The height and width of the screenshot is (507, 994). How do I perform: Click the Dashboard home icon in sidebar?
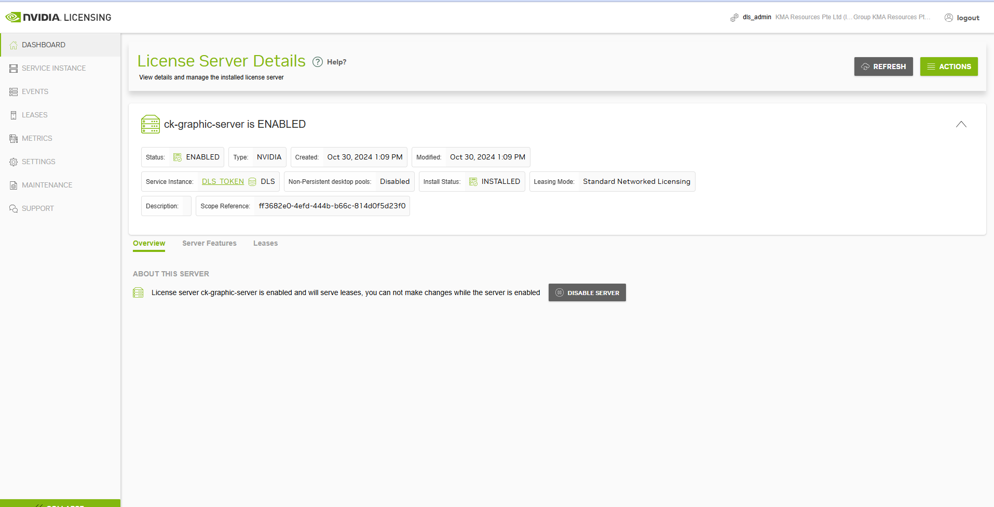pyautogui.click(x=13, y=45)
